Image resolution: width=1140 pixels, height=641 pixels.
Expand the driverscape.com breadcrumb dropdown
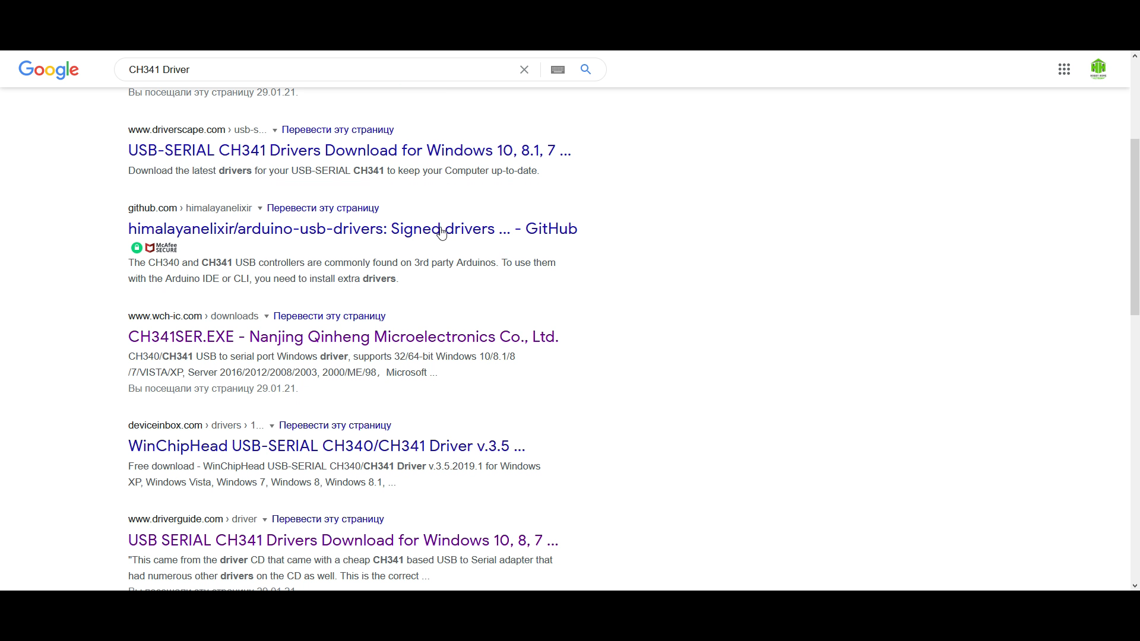tap(274, 130)
